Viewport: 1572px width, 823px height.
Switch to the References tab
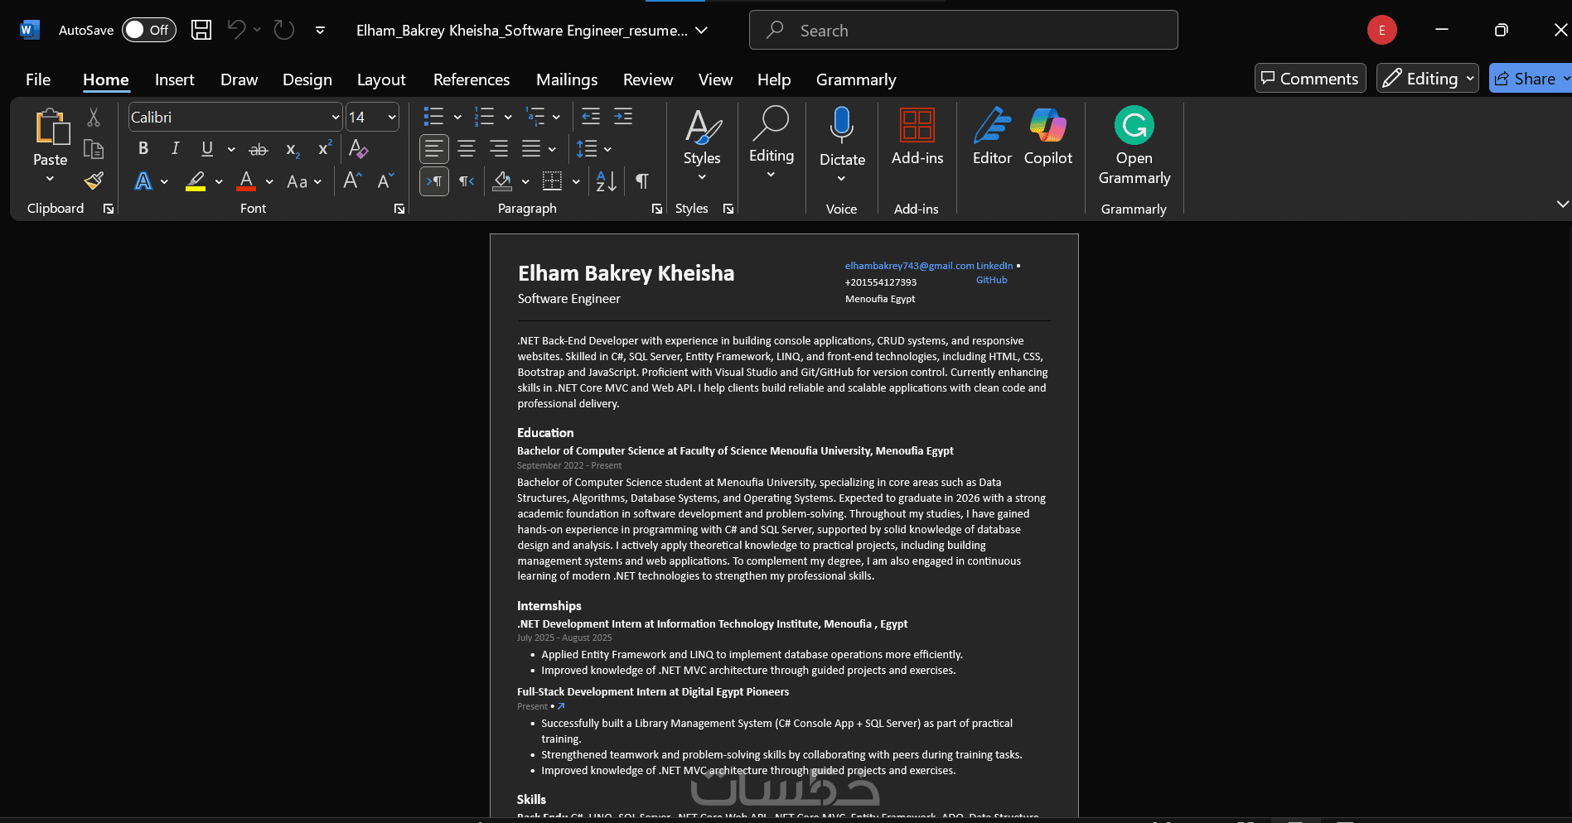click(x=472, y=79)
